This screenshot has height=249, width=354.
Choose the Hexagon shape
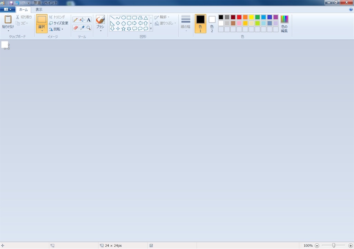point(129,23)
